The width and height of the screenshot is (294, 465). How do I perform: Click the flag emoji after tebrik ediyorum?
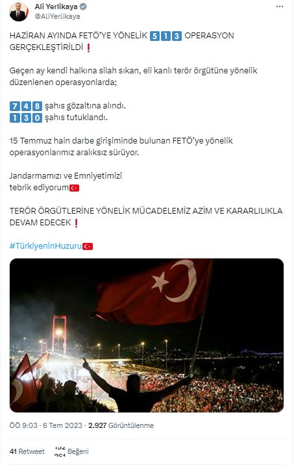[74, 188]
